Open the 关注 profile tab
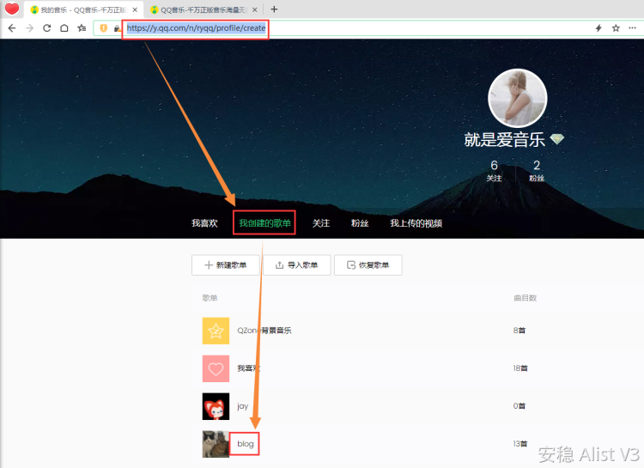644x468 pixels. tap(320, 223)
